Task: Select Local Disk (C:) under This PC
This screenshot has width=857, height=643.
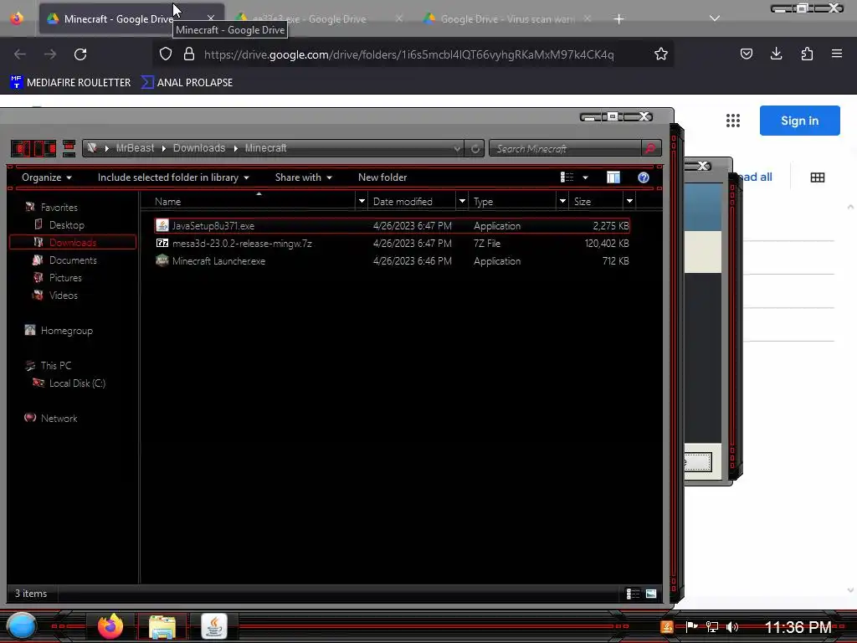Action: tap(77, 383)
